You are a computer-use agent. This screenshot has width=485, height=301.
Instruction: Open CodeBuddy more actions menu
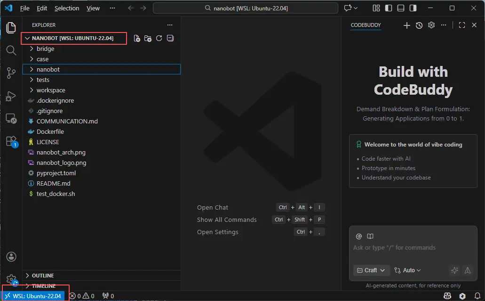point(444,25)
